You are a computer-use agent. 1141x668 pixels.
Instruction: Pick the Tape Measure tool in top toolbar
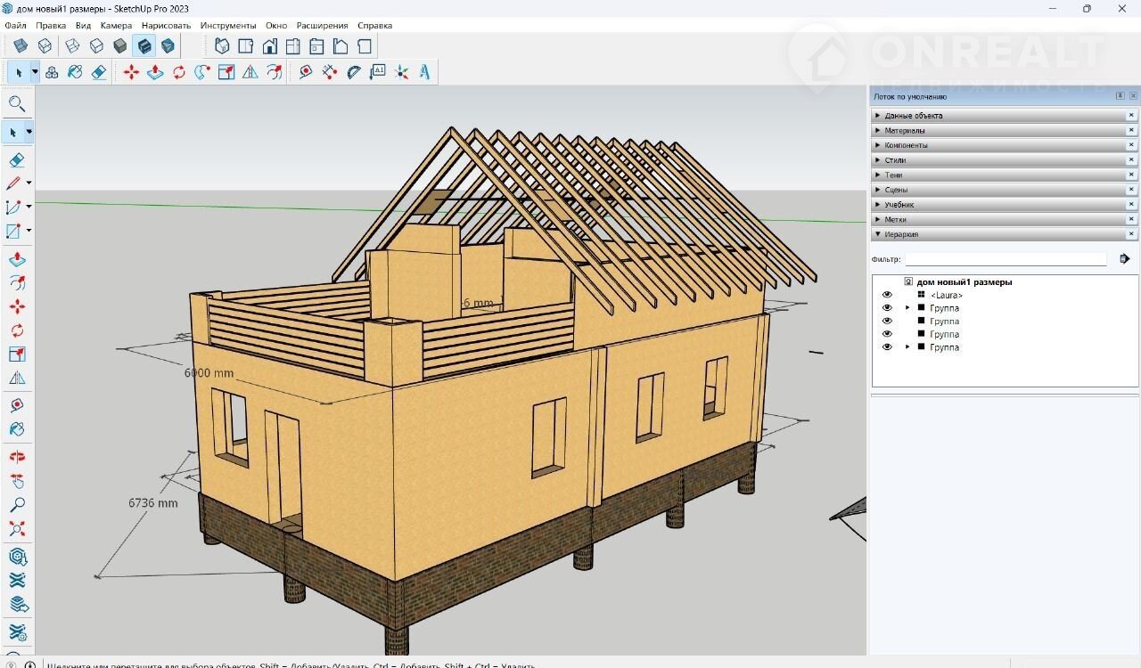coord(306,72)
